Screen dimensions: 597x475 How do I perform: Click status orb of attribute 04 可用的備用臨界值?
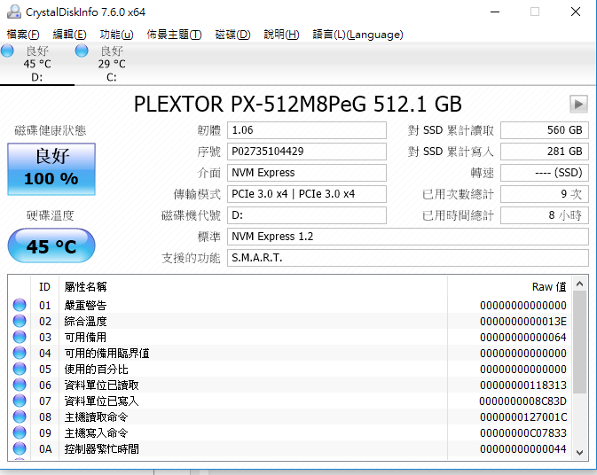tap(20, 353)
